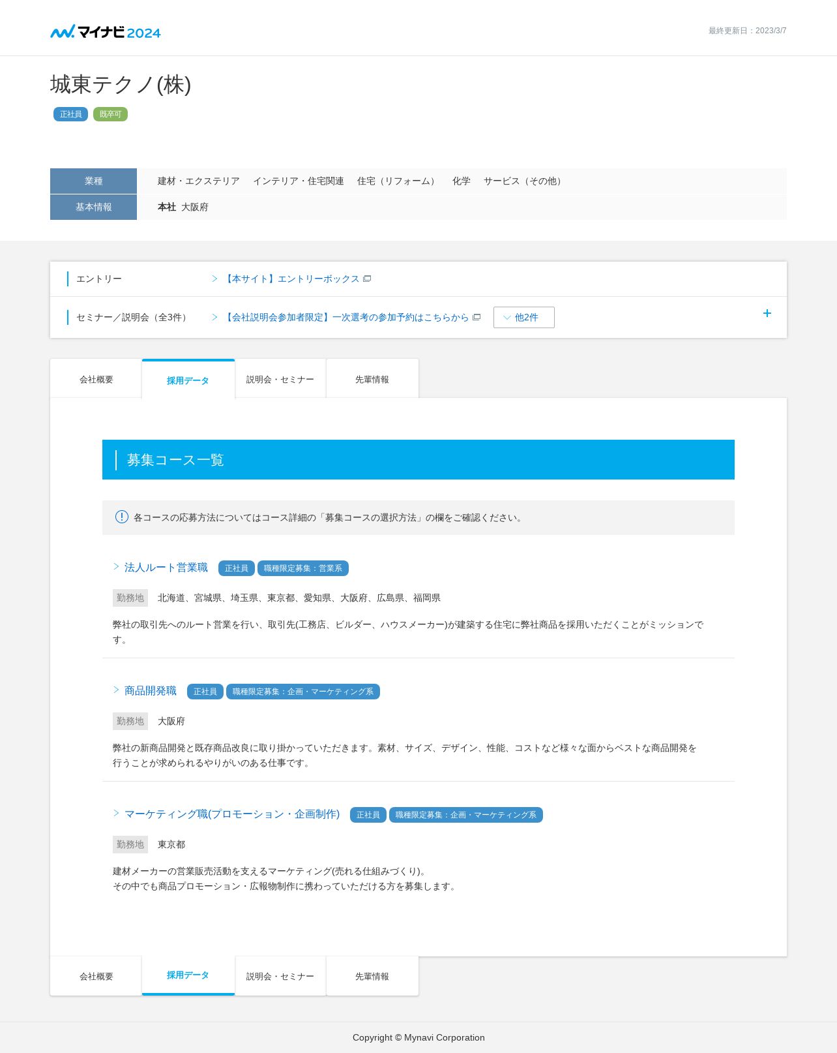837x1053 pixels.
Task: Open 【本サイト】エントリーボックス link
Action: (291, 279)
